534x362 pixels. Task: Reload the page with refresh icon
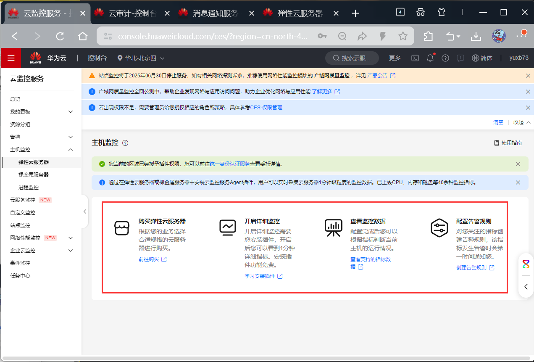click(60, 36)
